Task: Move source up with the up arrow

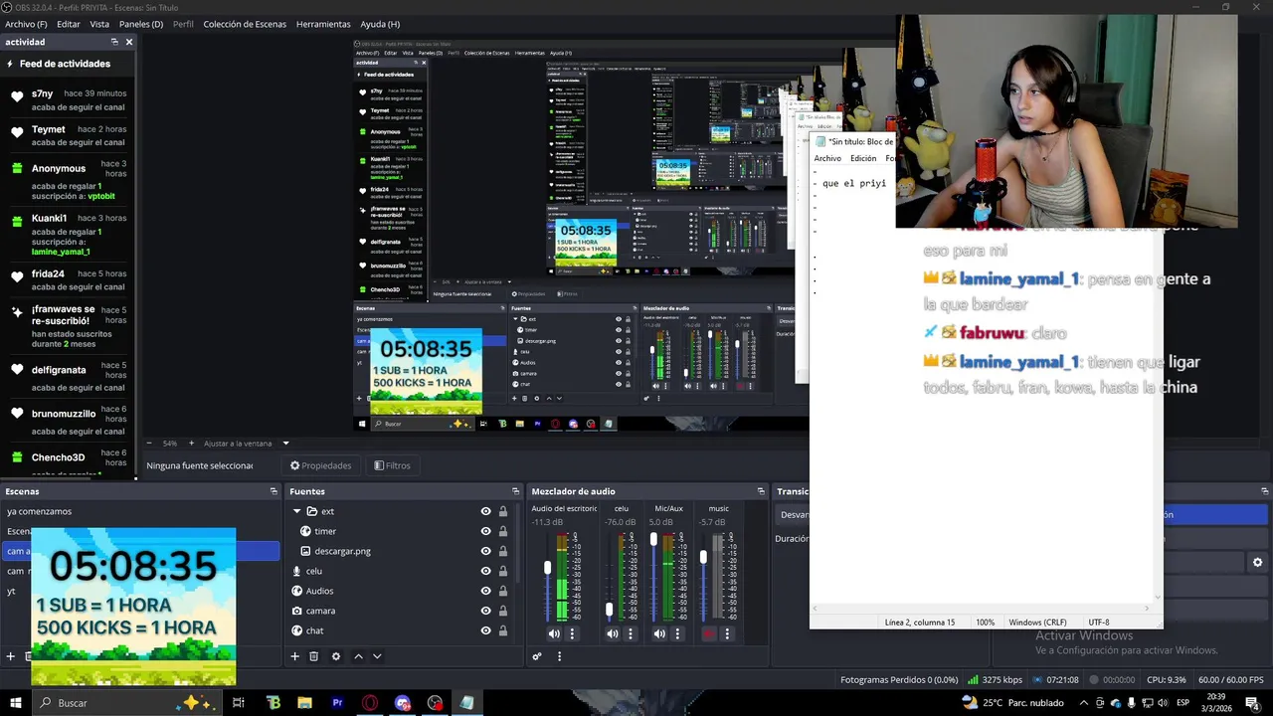Action: tap(358, 656)
